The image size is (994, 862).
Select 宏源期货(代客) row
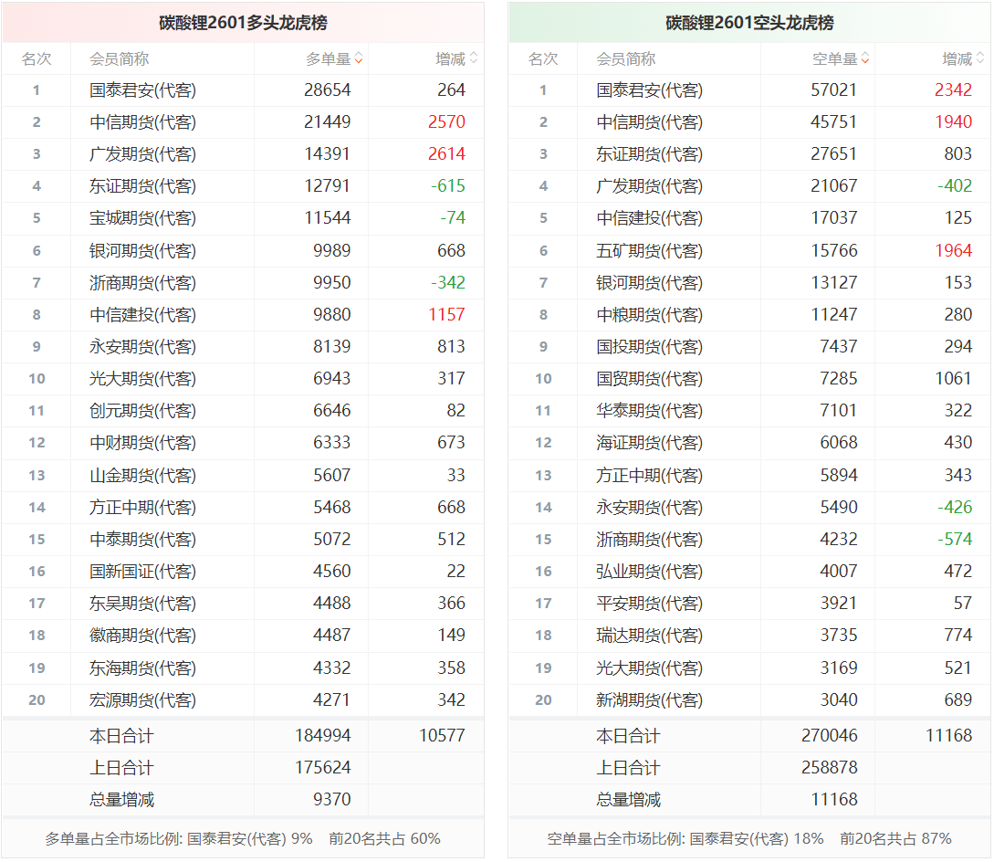point(243,700)
